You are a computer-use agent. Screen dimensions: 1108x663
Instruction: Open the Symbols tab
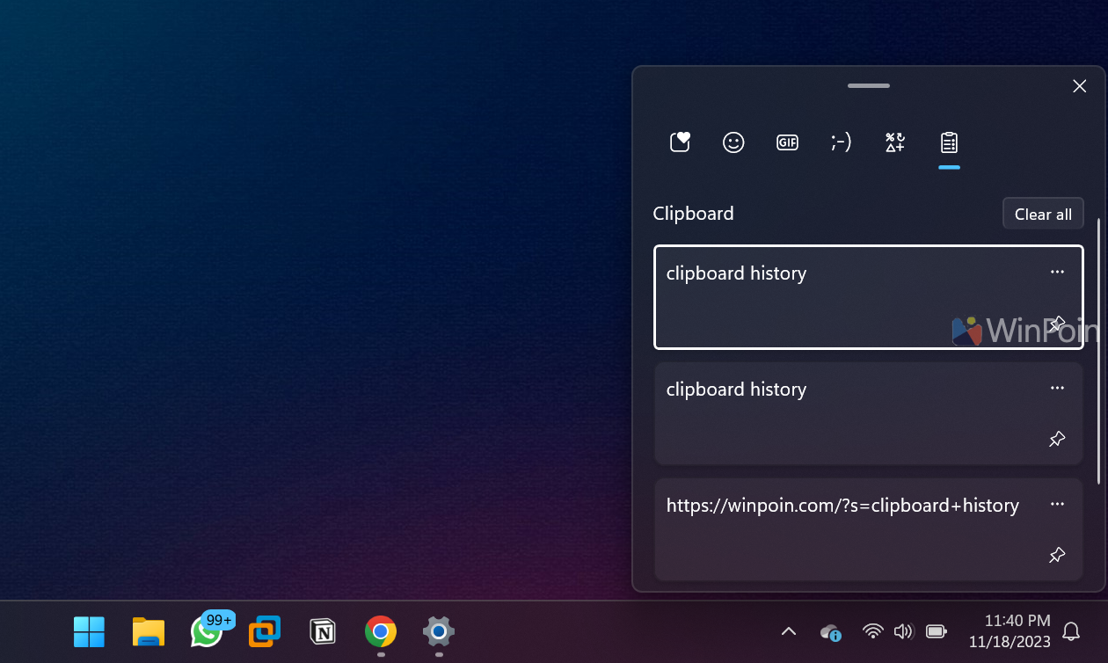tap(895, 142)
